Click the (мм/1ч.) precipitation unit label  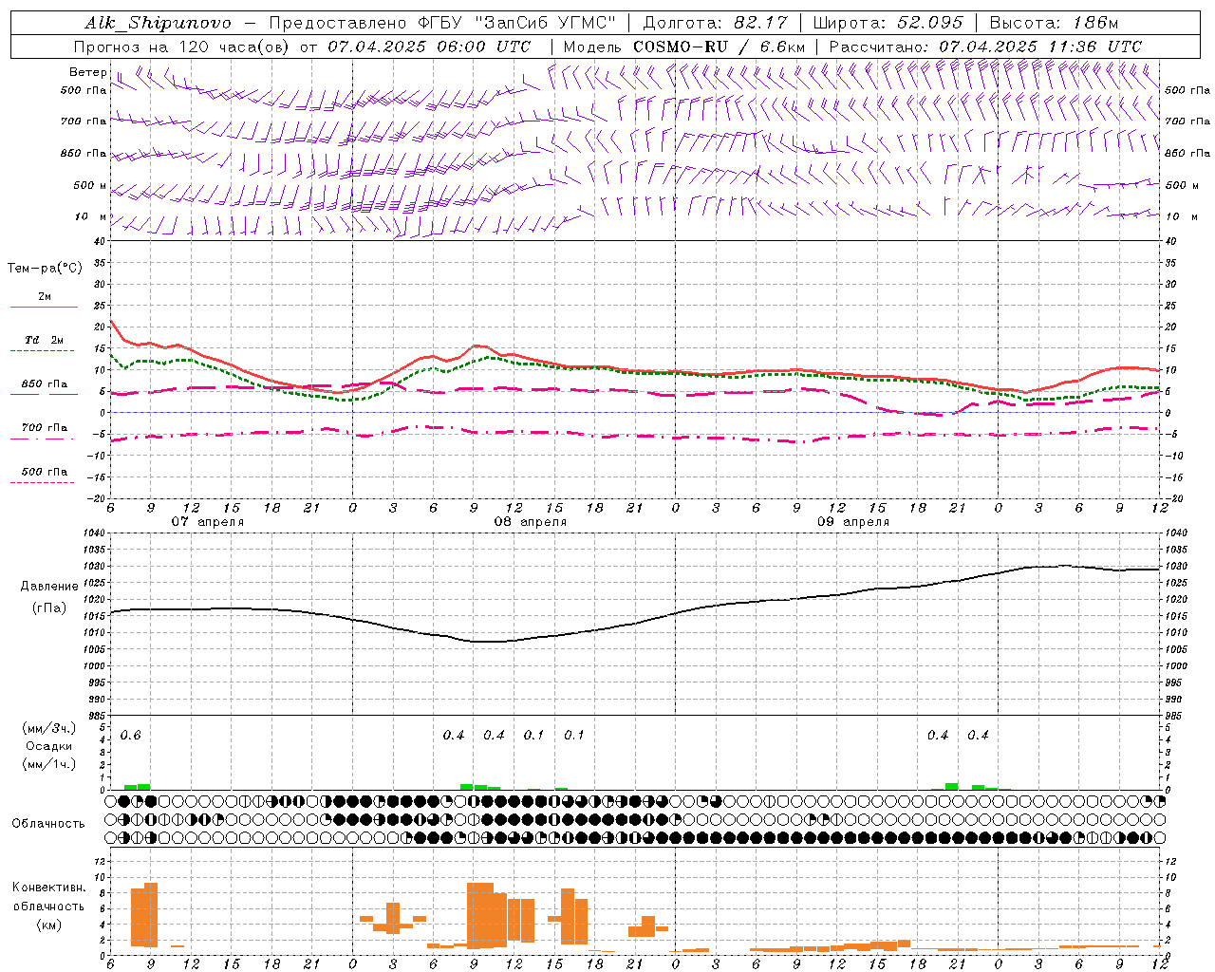(x=48, y=764)
